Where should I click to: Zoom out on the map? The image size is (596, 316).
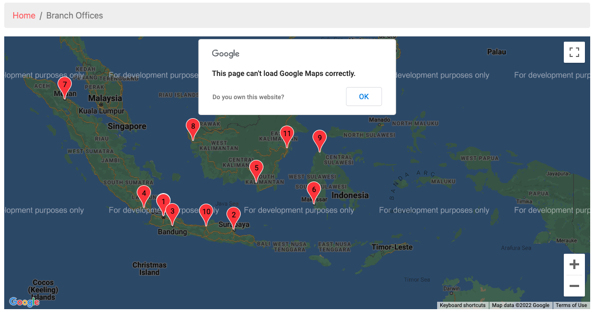click(x=574, y=286)
